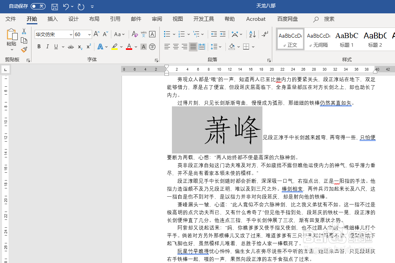Click the Sort A-Z icon

point(253,34)
